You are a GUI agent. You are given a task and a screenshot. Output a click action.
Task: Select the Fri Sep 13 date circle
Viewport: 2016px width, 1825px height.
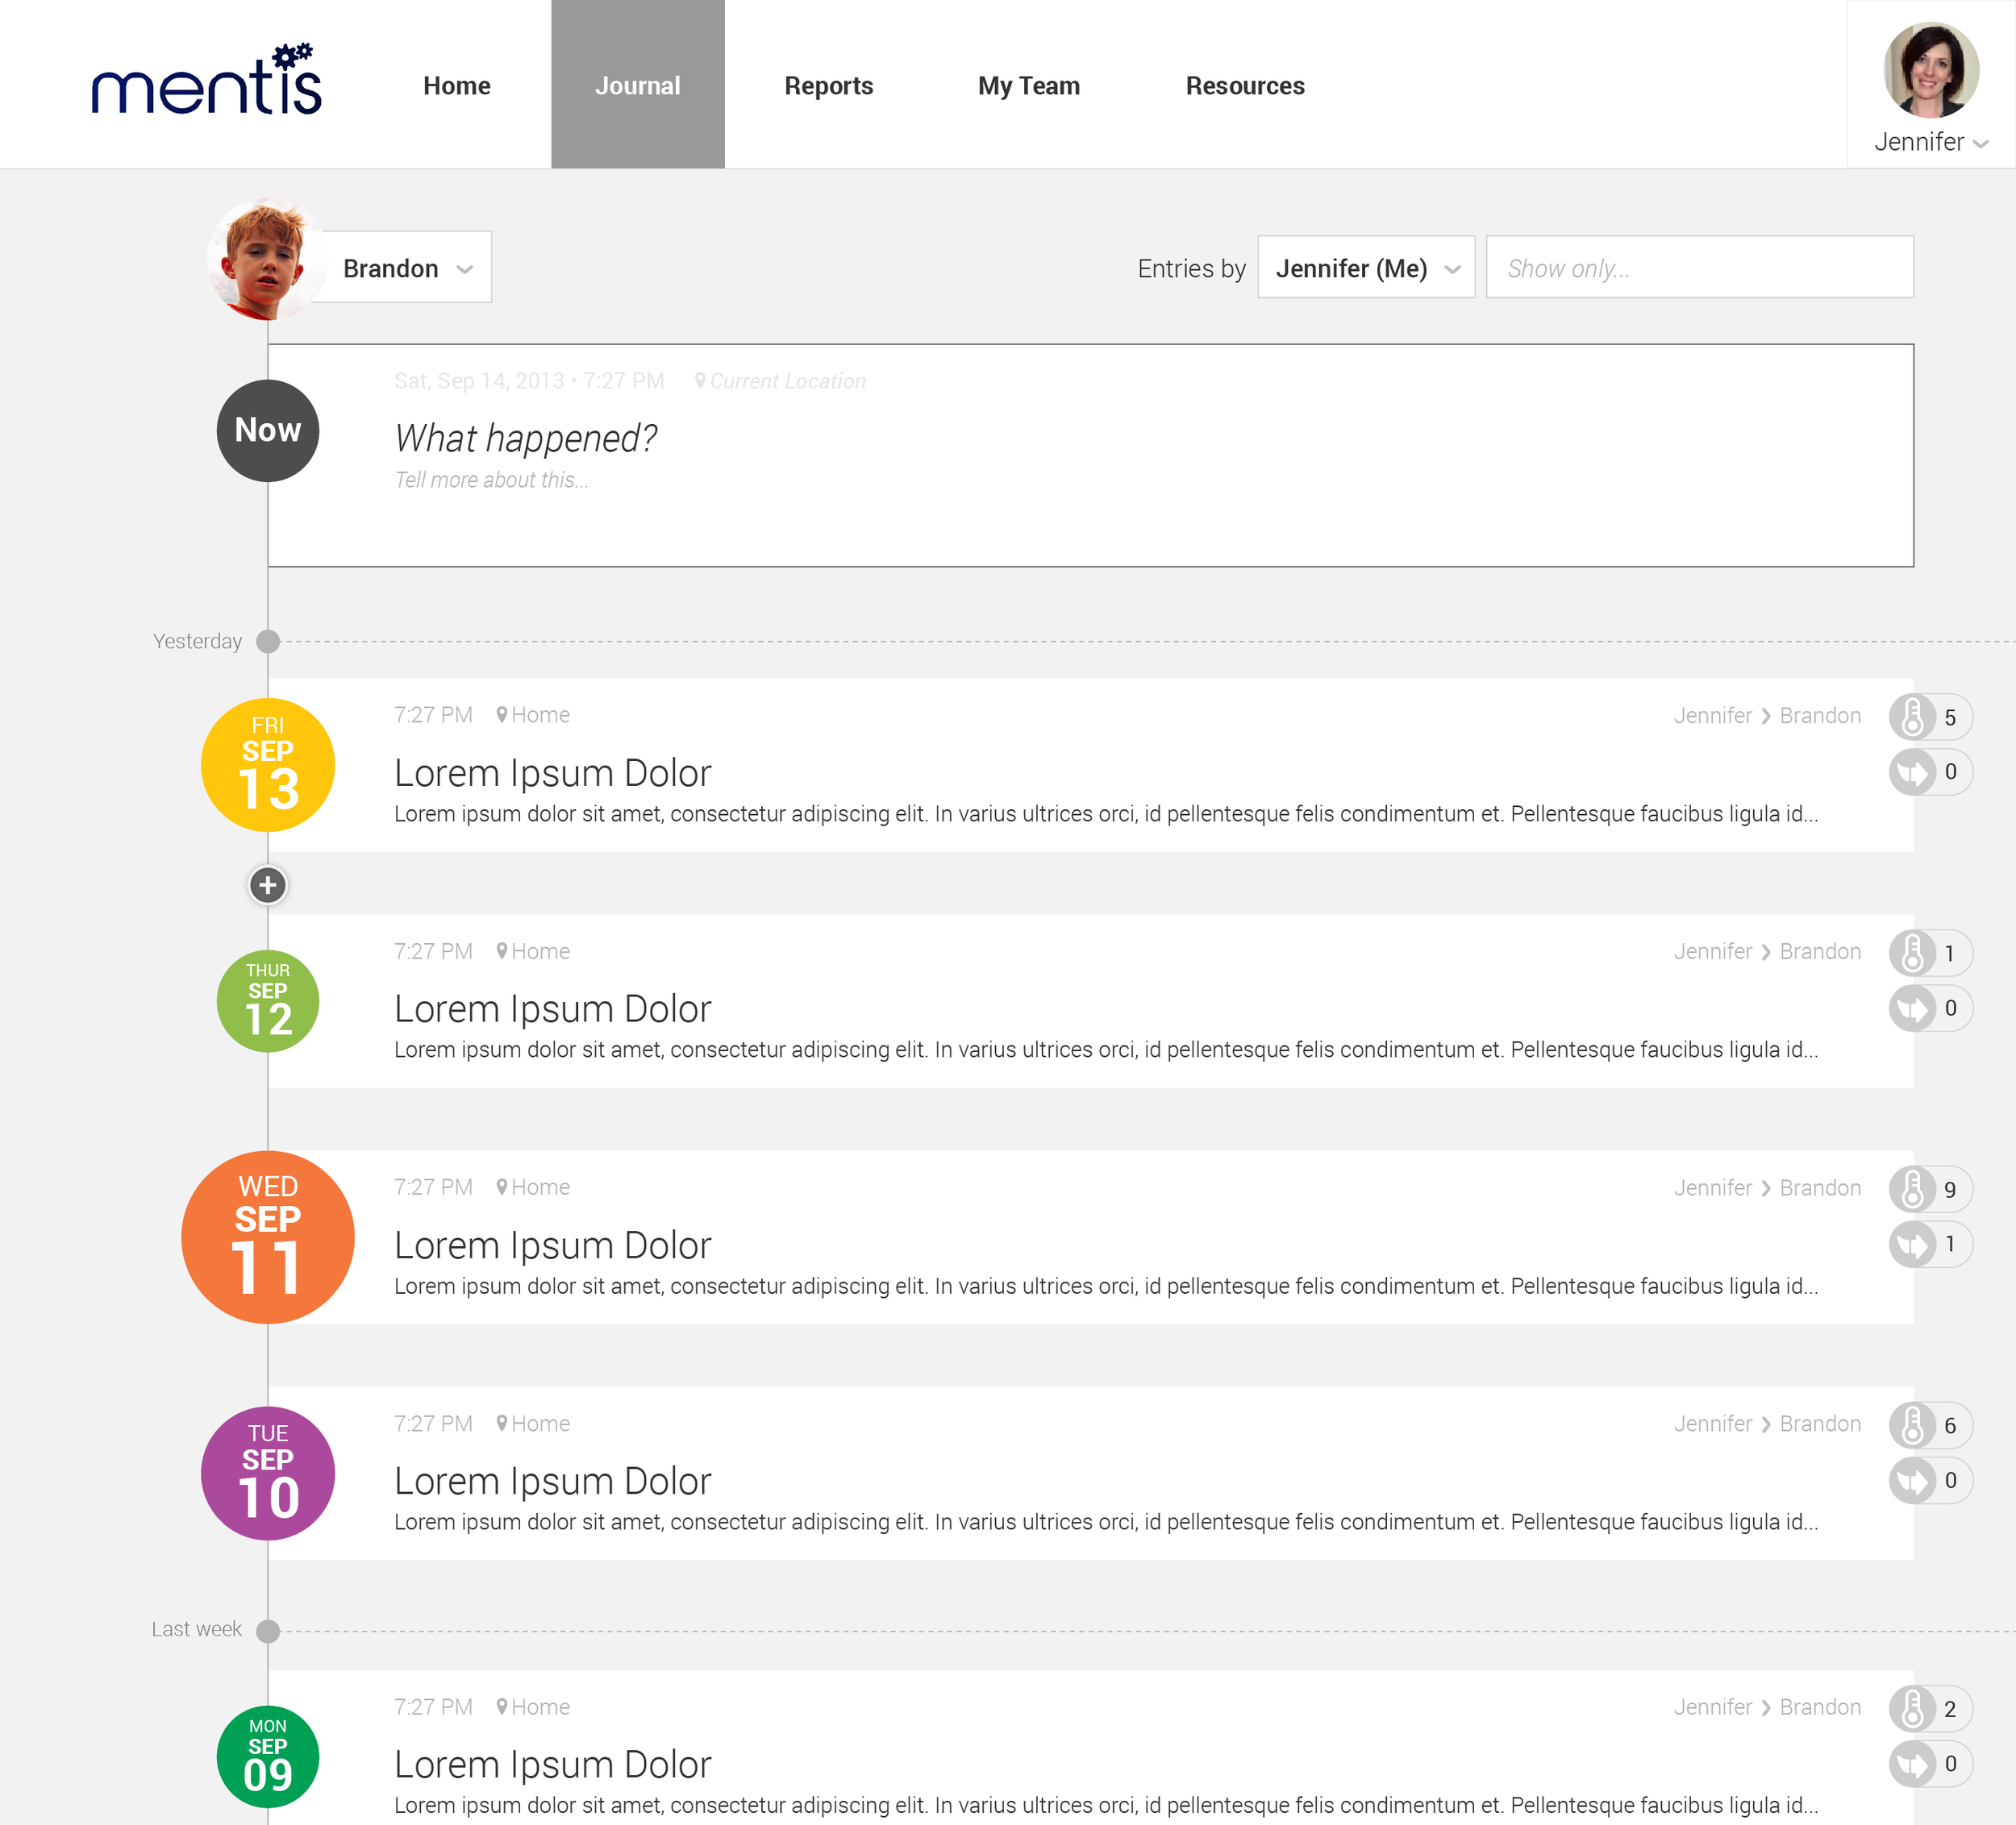[x=267, y=764]
